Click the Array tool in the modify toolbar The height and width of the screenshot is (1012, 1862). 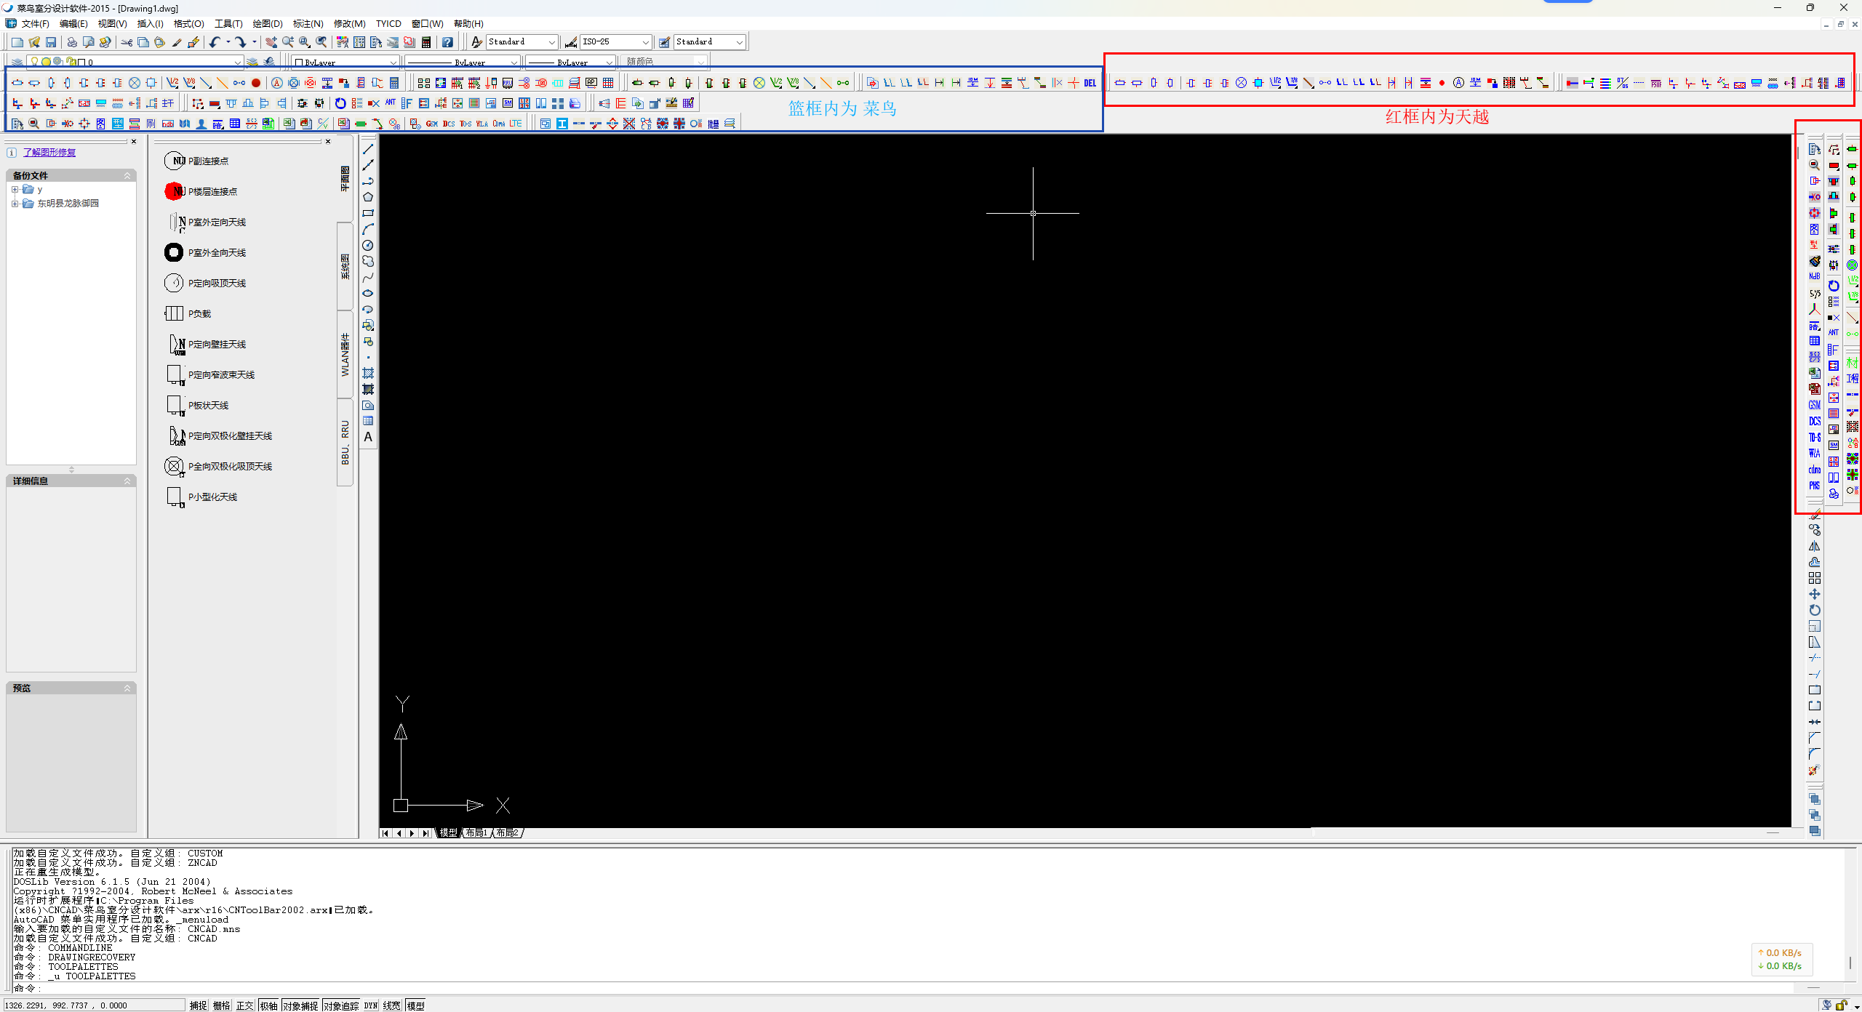point(1815,578)
